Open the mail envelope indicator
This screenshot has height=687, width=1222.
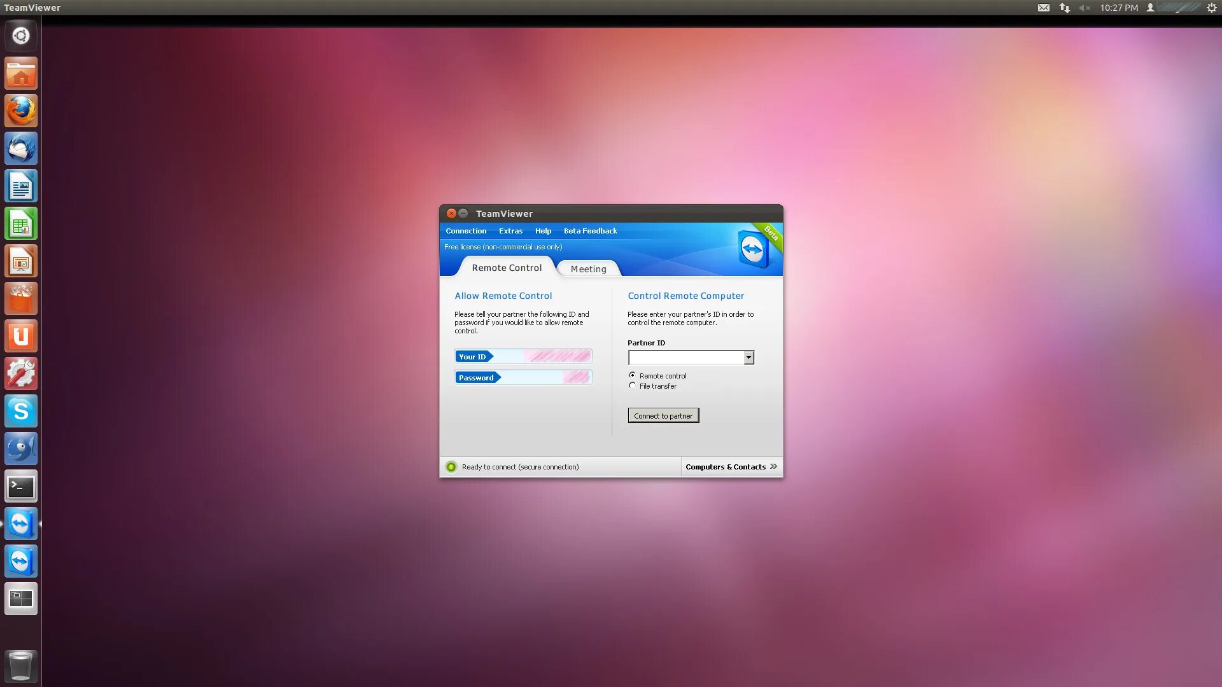(1044, 8)
